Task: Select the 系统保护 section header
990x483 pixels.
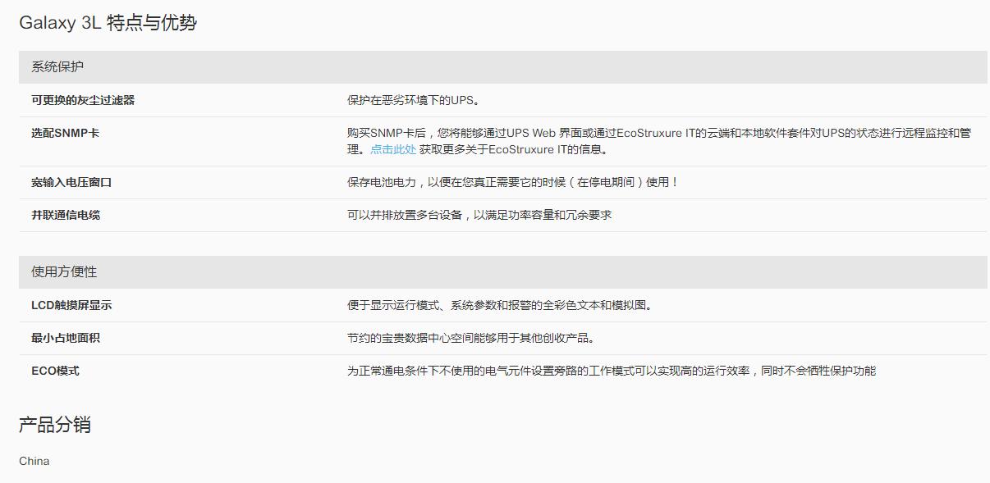Action: (57, 67)
